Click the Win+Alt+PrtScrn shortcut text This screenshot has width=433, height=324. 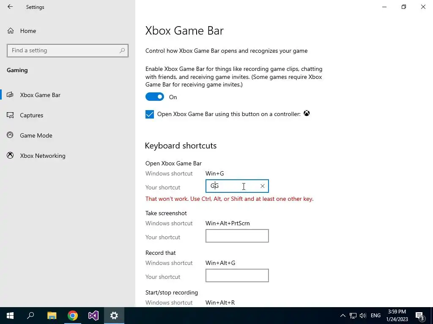point(227,223)
